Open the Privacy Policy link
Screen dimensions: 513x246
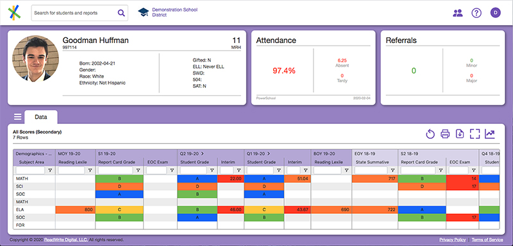click(453, 240)
